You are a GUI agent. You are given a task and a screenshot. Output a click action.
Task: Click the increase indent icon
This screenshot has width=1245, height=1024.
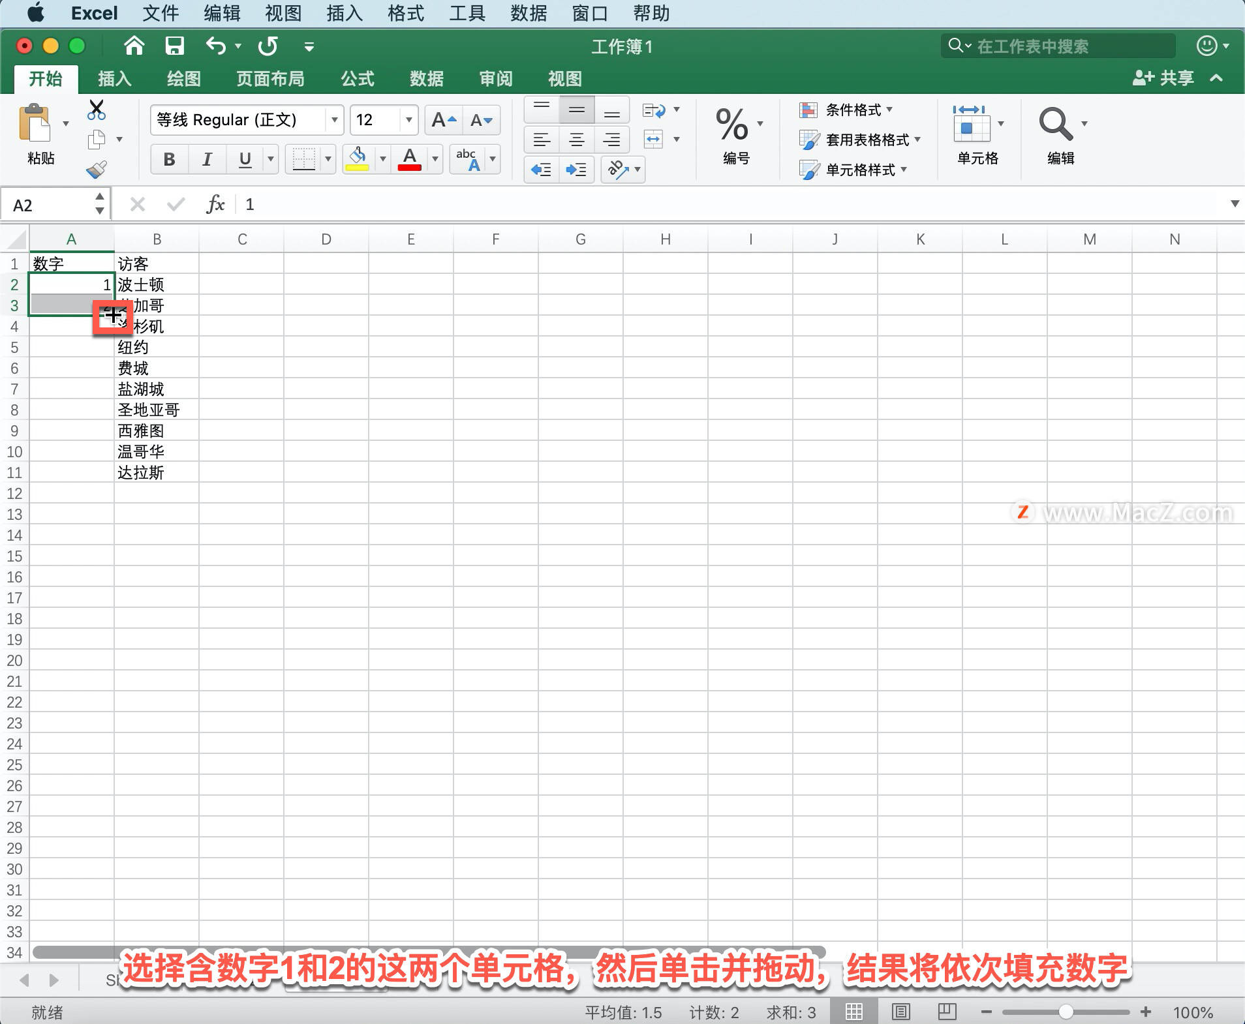click(575, 170)
